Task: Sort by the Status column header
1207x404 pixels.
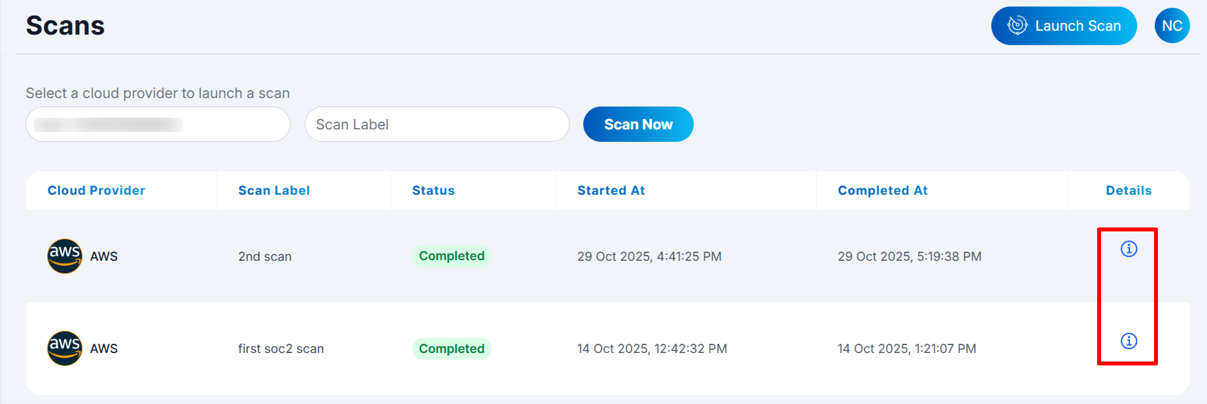Action: (x=433, y=191)
